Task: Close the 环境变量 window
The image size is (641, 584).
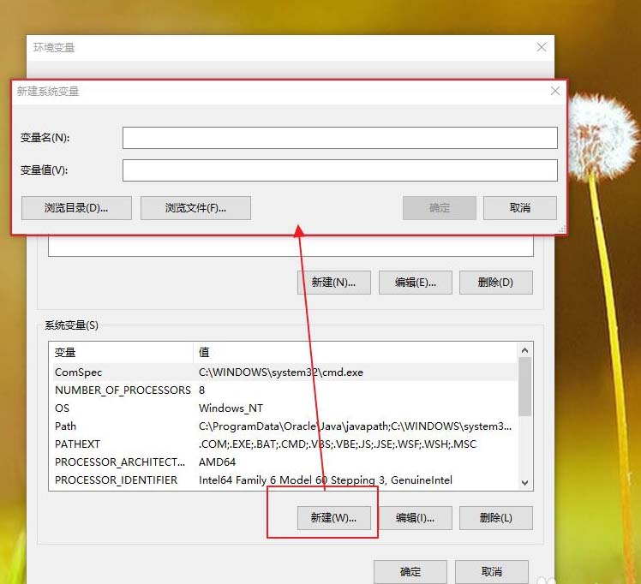Action: pyautogui.click(x=542, y=47)
